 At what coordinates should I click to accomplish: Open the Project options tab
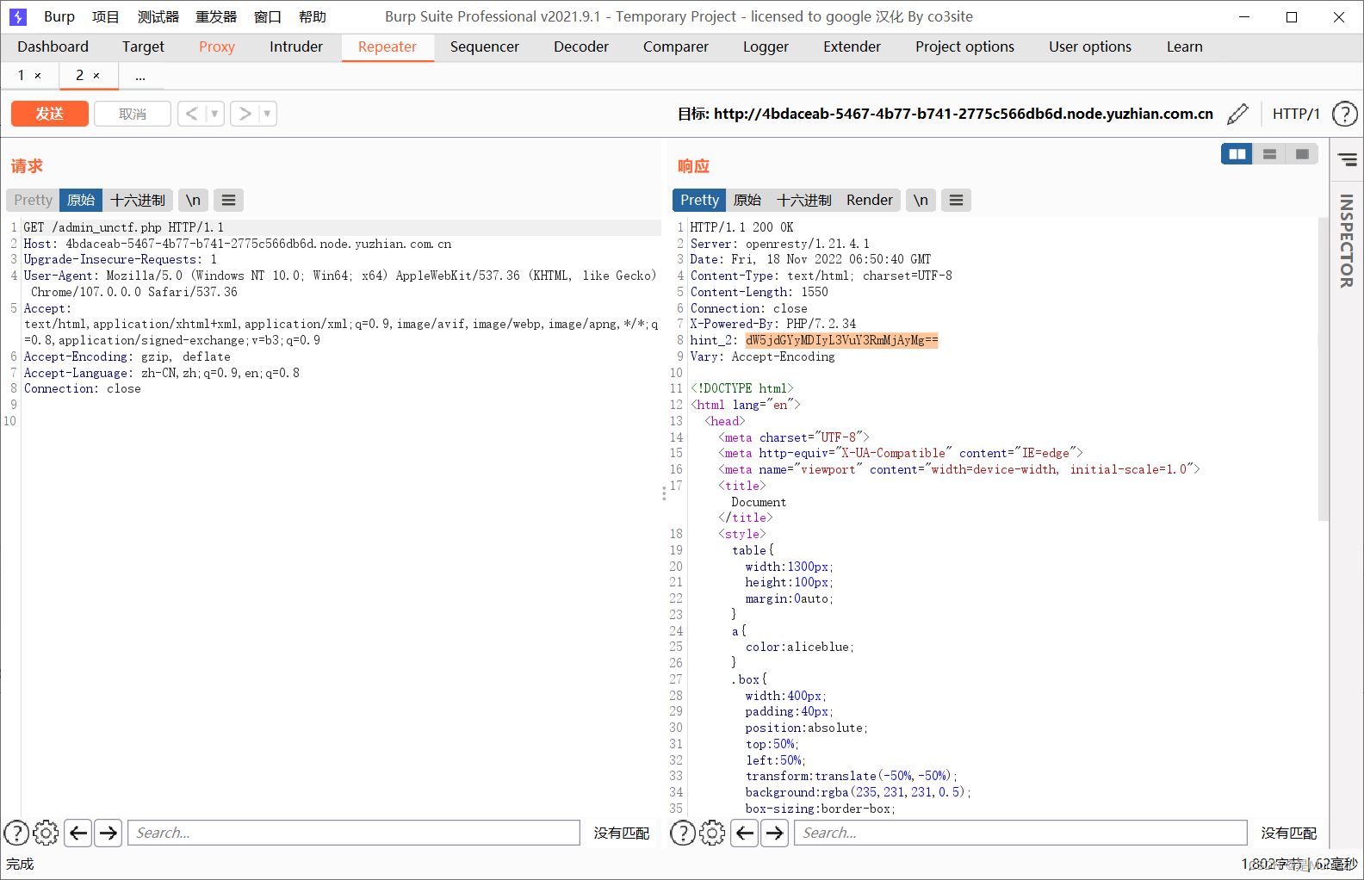(x=964, y=46)
